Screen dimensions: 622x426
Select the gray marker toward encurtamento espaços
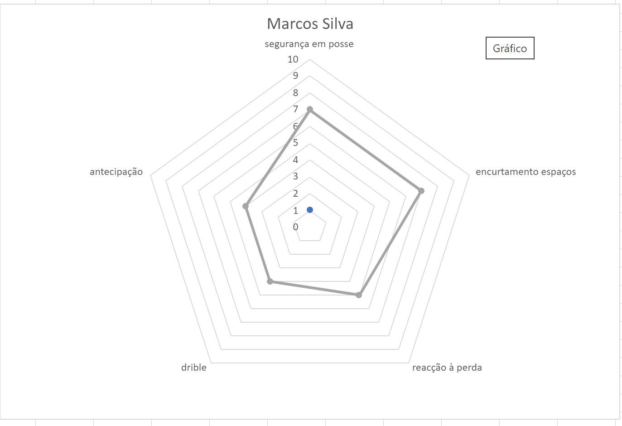click(421, 191)
